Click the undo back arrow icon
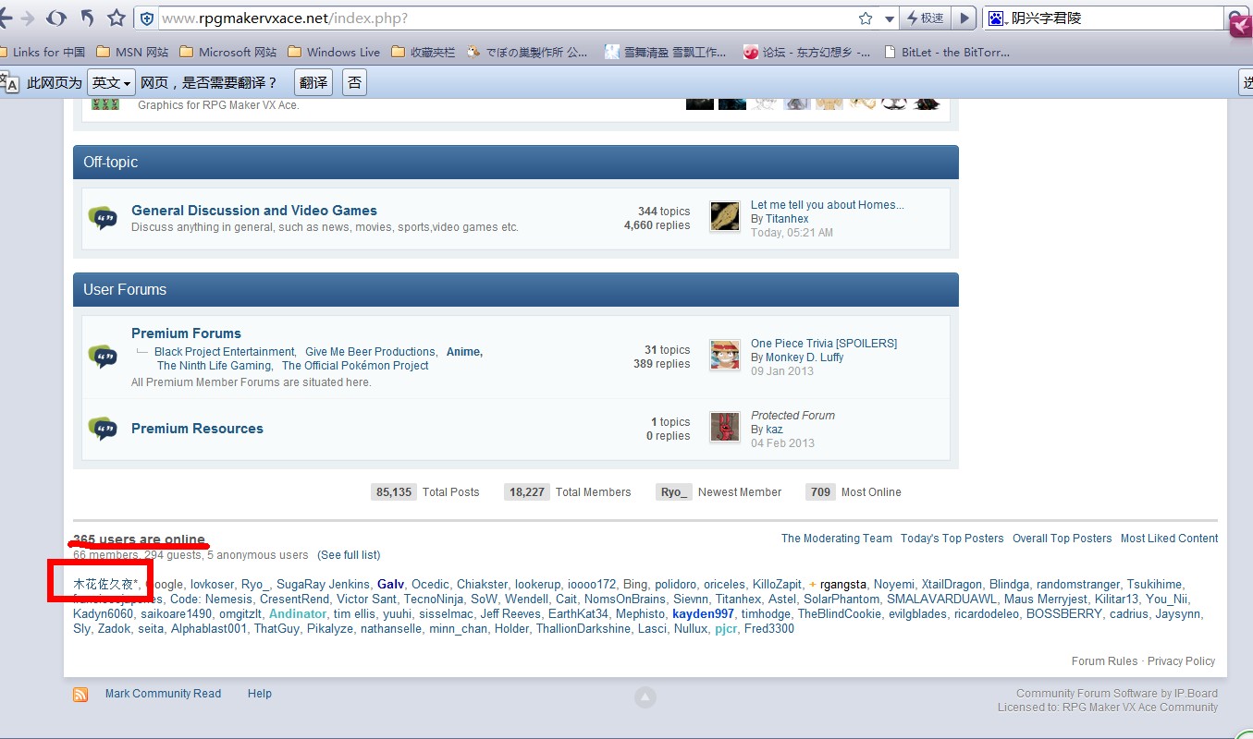This screenshot has height=739, width=1253. [87, 18]
